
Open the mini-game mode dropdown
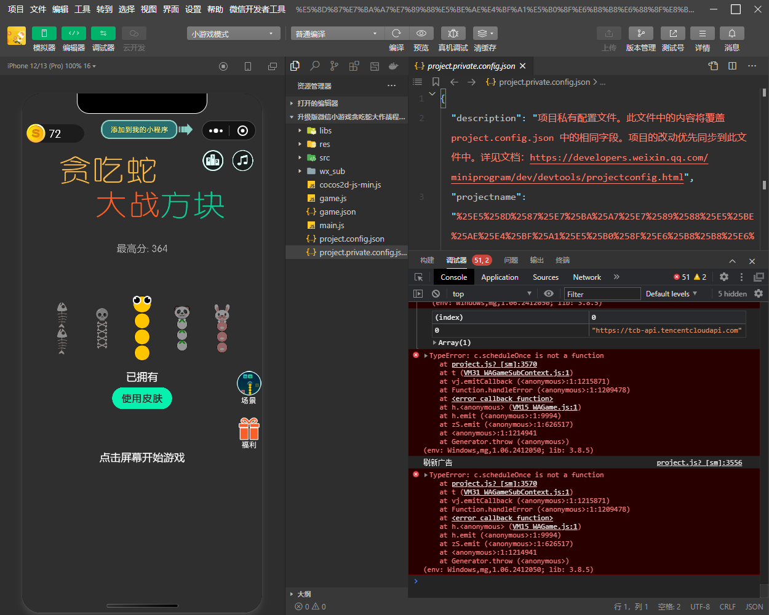(233, 34)
